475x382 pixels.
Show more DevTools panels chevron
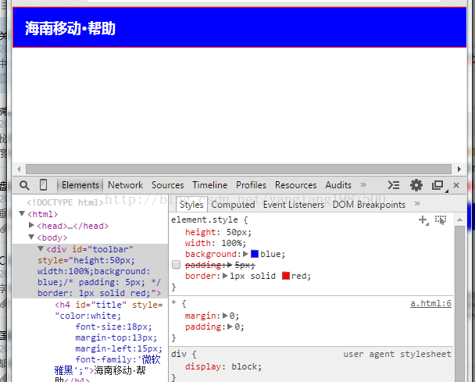coord(363,185)
